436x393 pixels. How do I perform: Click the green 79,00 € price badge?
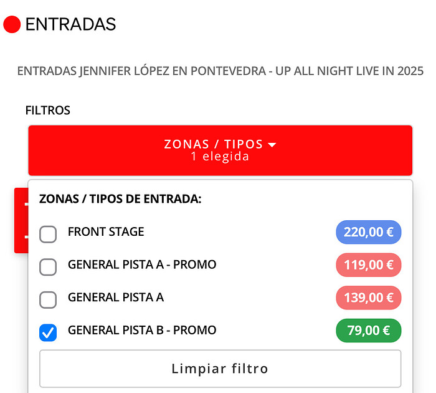pyautogui.click(x=369, y=331)
